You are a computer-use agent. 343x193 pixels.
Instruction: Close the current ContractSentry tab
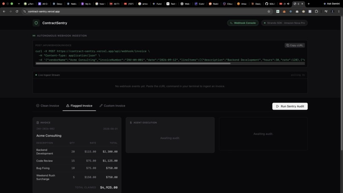coord(302,4)
